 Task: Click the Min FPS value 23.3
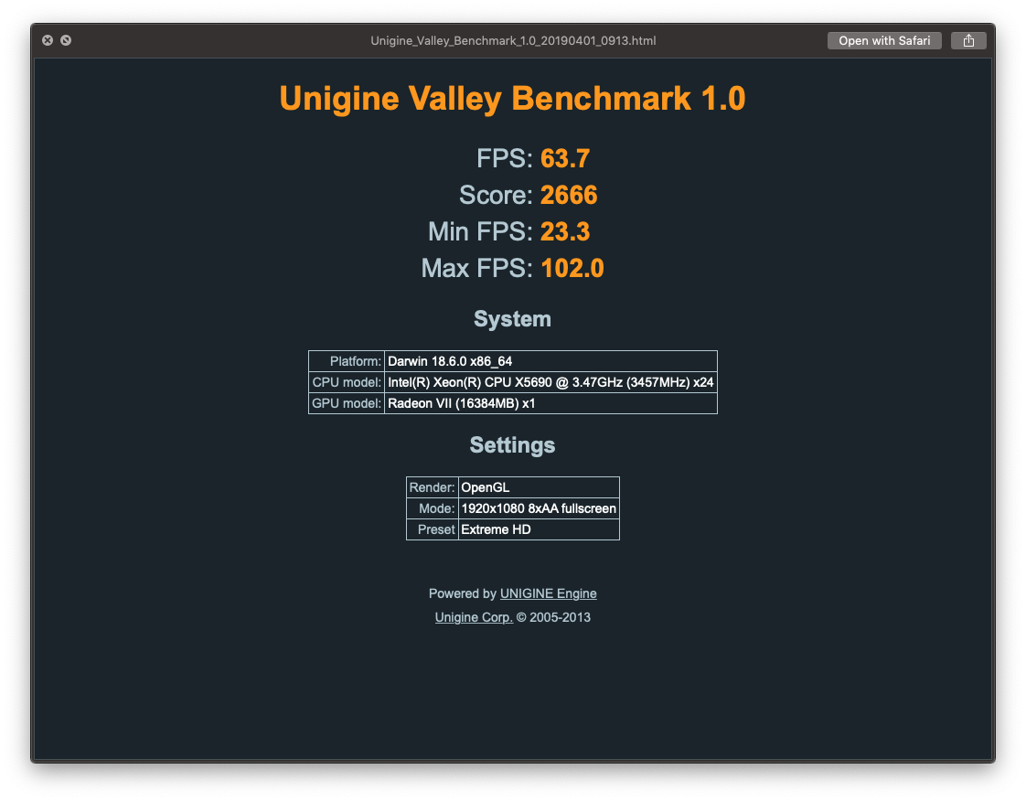[x=565, y=231]
